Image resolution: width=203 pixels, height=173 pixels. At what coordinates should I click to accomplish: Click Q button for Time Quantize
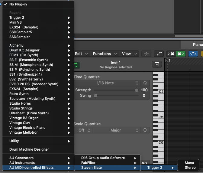[145, 83]
